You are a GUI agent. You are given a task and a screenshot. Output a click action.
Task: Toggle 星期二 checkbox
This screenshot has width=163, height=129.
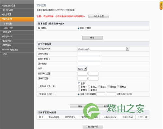coord(89,87)
